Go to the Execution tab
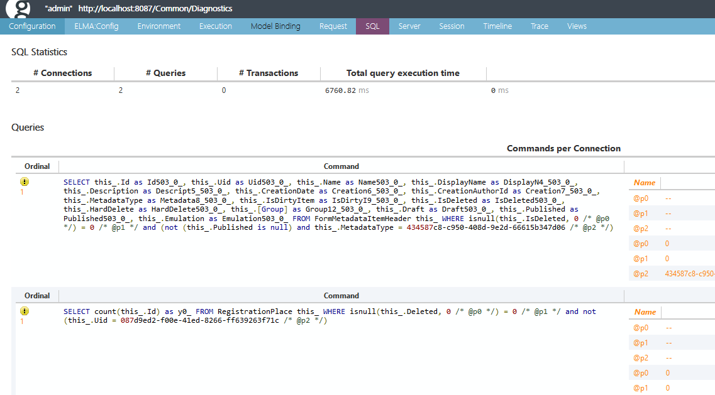This screenshot has height=395, width=715. click(216, 26)
